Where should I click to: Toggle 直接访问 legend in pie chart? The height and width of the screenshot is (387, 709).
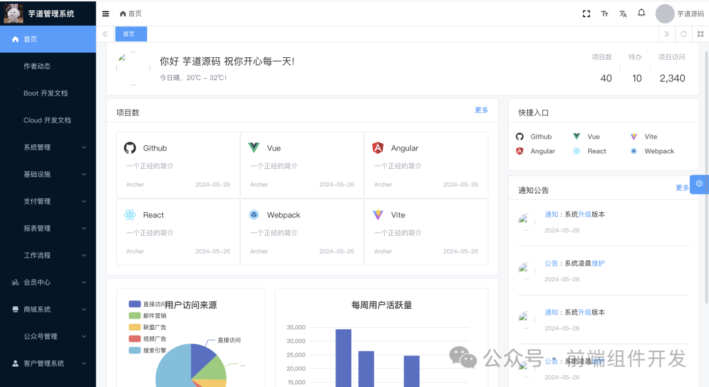(147, 304)
